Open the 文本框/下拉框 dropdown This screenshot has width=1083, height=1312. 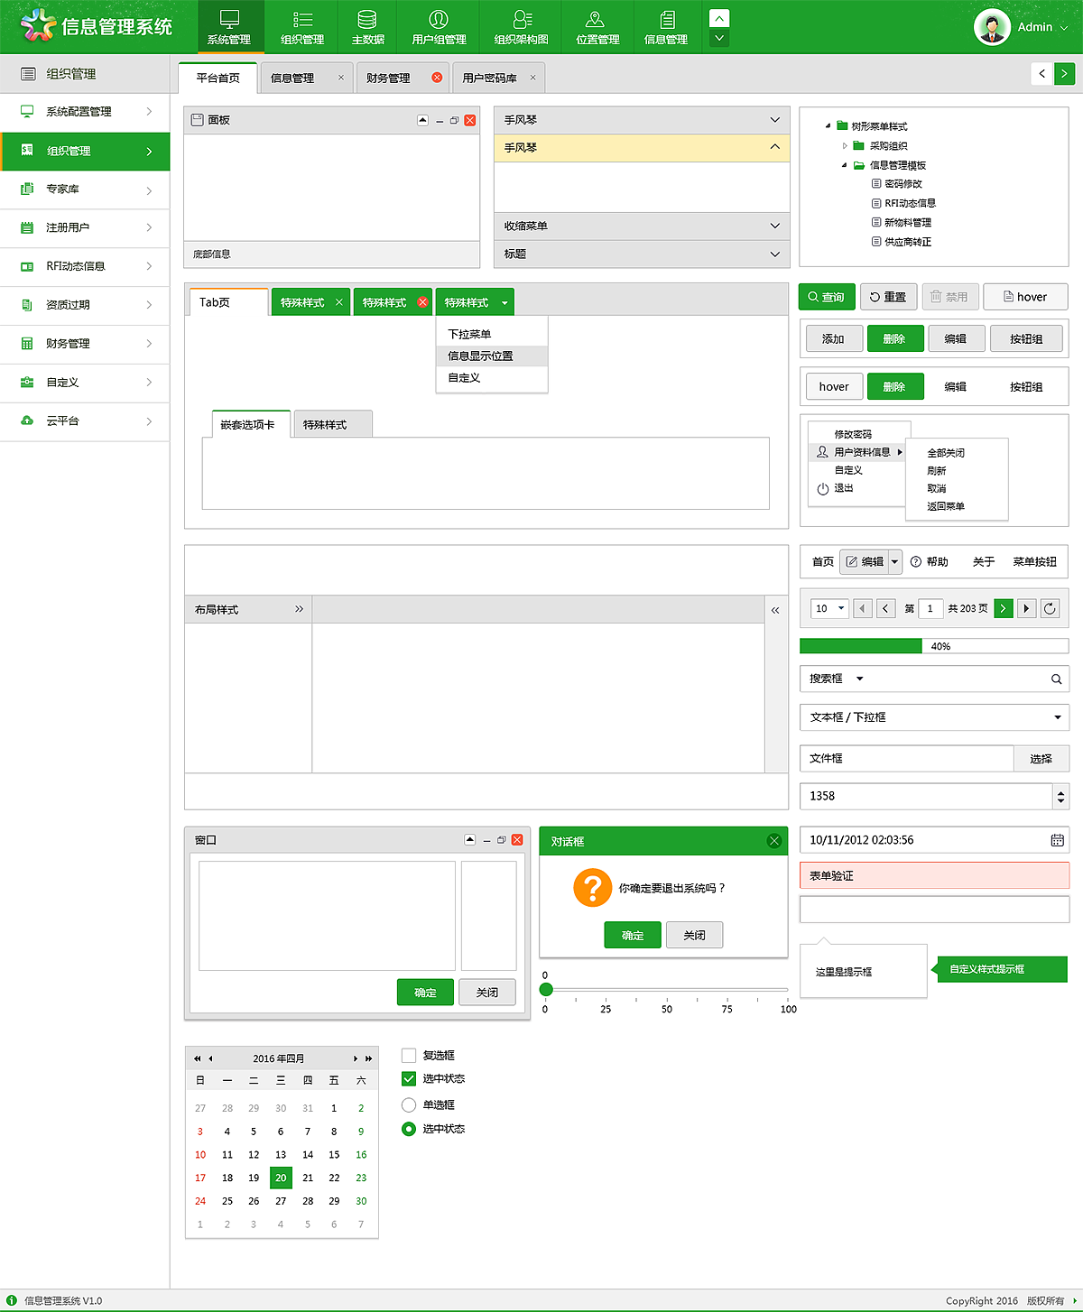click(1056, 716)
